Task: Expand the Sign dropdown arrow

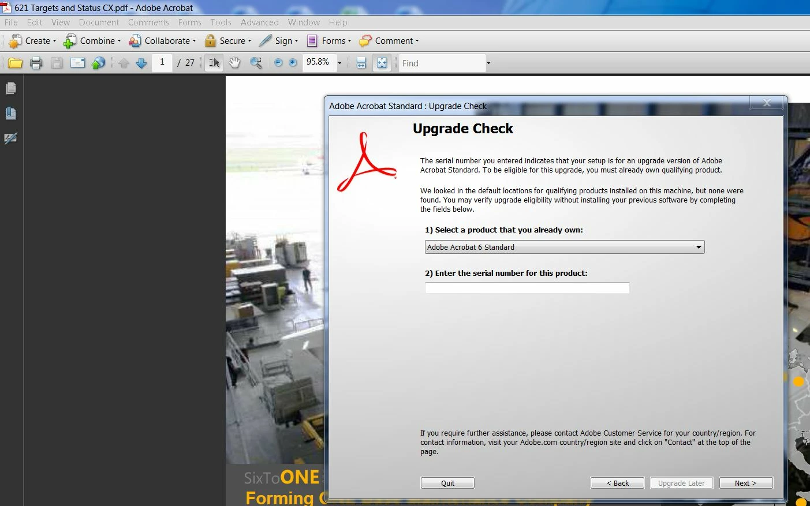Action: tap(296, 41)
